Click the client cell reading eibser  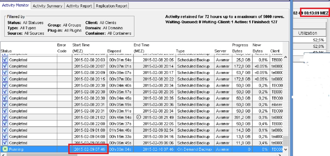click(277, 105)
